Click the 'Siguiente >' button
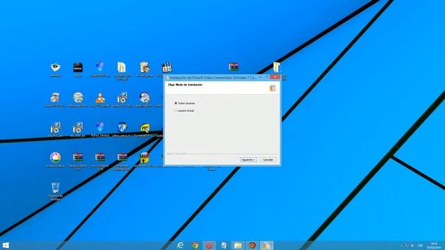The image size is (445, 250). (248, 160)
